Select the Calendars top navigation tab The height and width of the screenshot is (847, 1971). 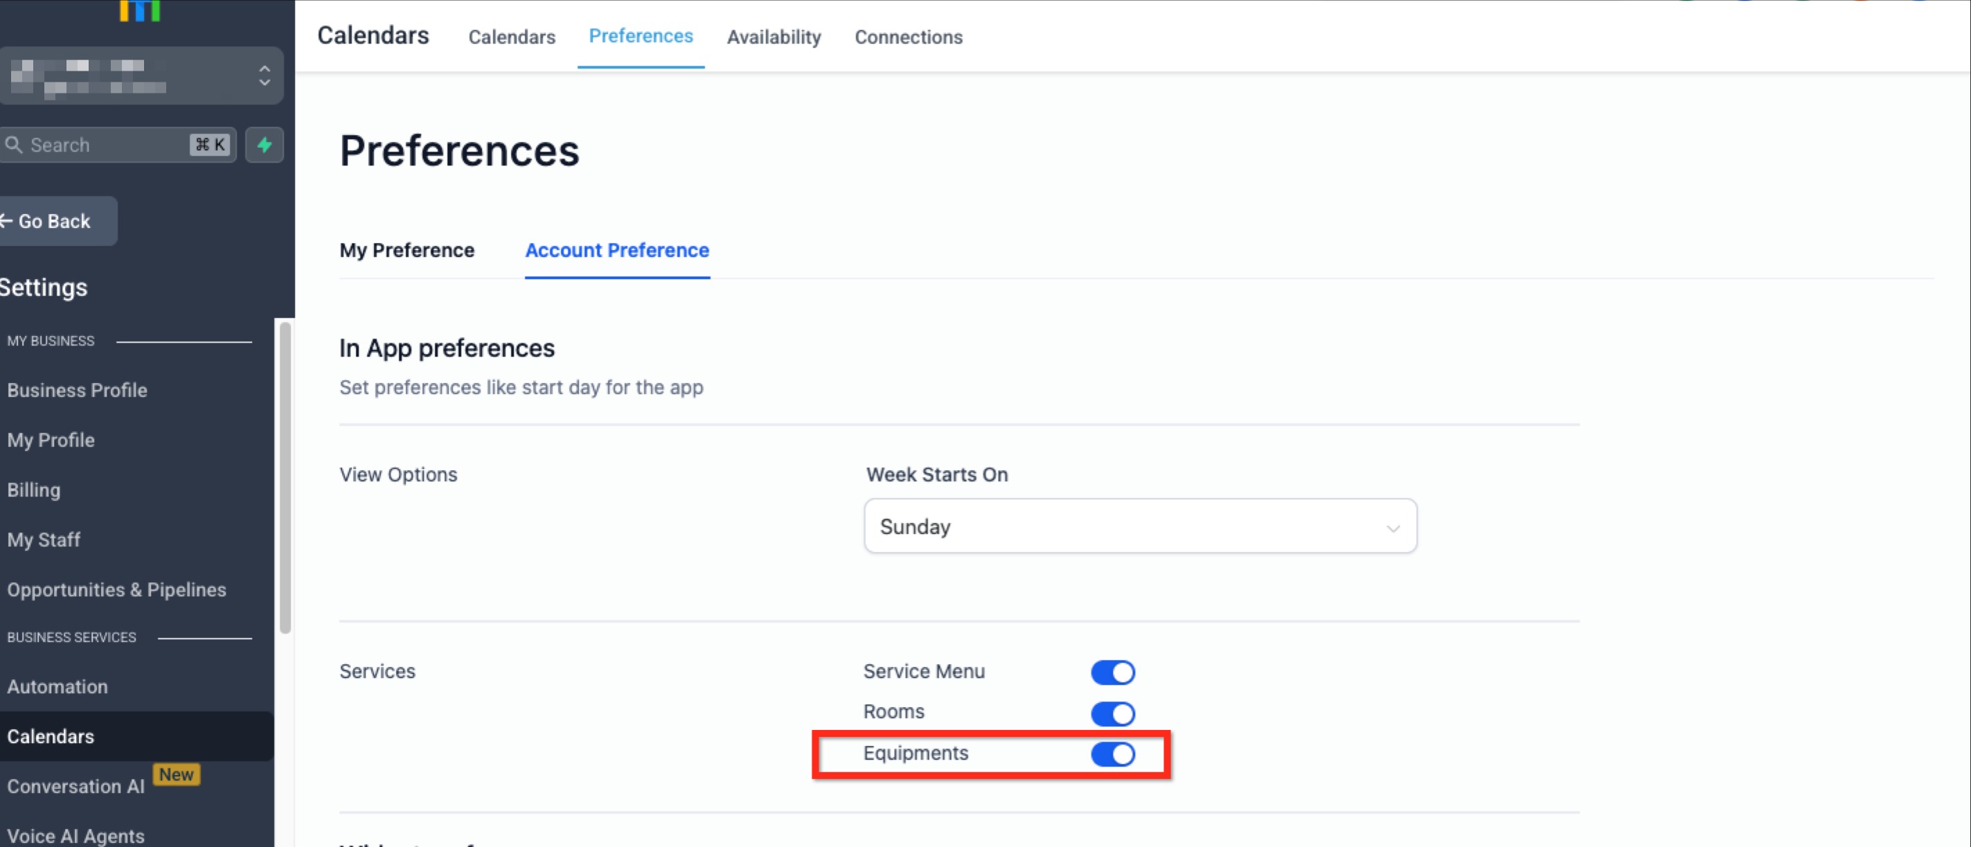point(511,37)
